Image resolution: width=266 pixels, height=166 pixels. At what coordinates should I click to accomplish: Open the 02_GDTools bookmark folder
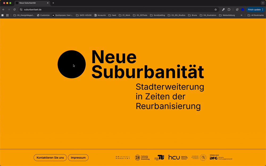(x=140, y=15)
